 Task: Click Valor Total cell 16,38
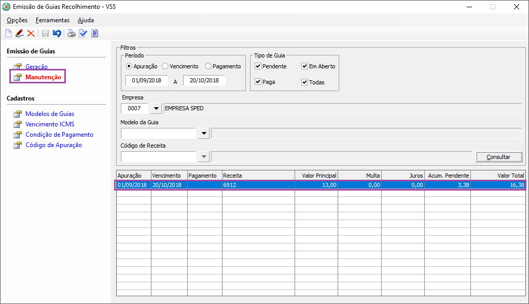pos(498,185)
